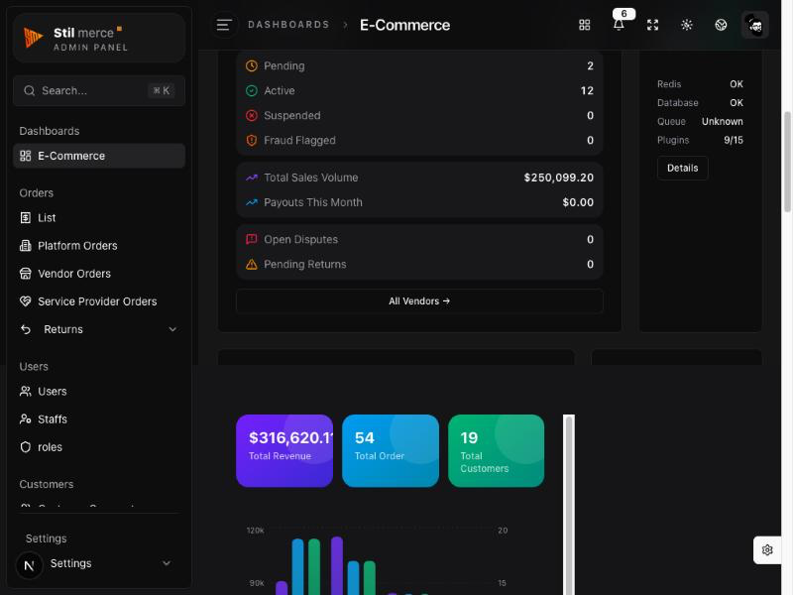The width and height of the screenshot is (793, 595).
Task: Click the Pending Returns warning icon
Action: 252,264
